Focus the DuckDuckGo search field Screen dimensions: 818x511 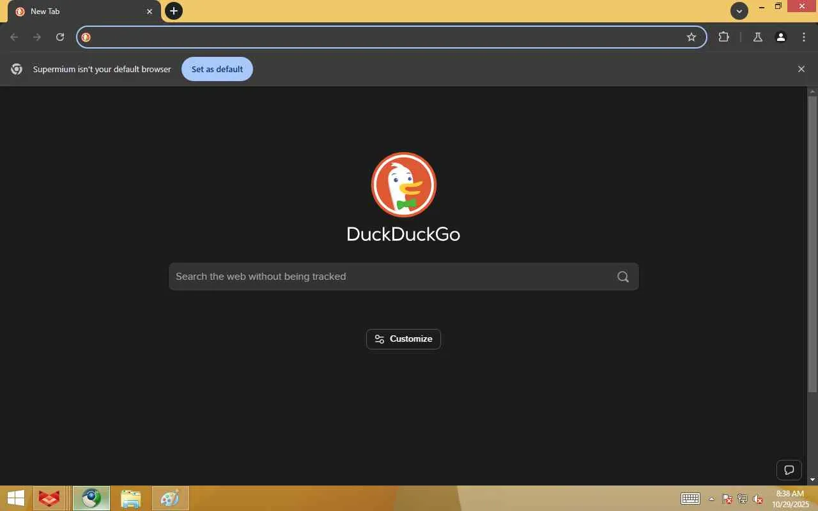[404, 277]
